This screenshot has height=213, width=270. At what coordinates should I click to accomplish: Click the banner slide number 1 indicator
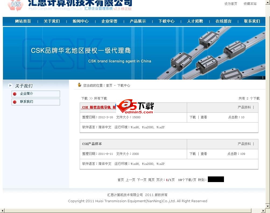263,78
